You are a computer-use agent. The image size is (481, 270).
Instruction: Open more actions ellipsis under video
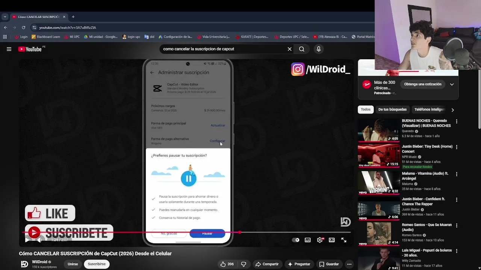349,264
